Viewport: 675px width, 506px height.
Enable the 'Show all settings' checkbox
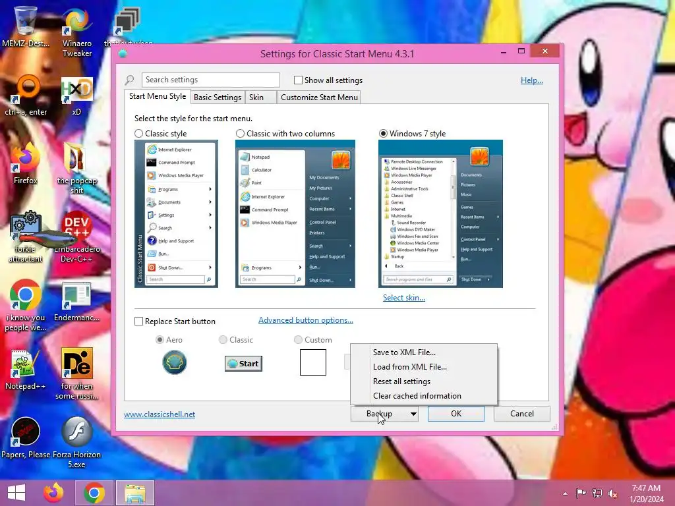(298, 80)
